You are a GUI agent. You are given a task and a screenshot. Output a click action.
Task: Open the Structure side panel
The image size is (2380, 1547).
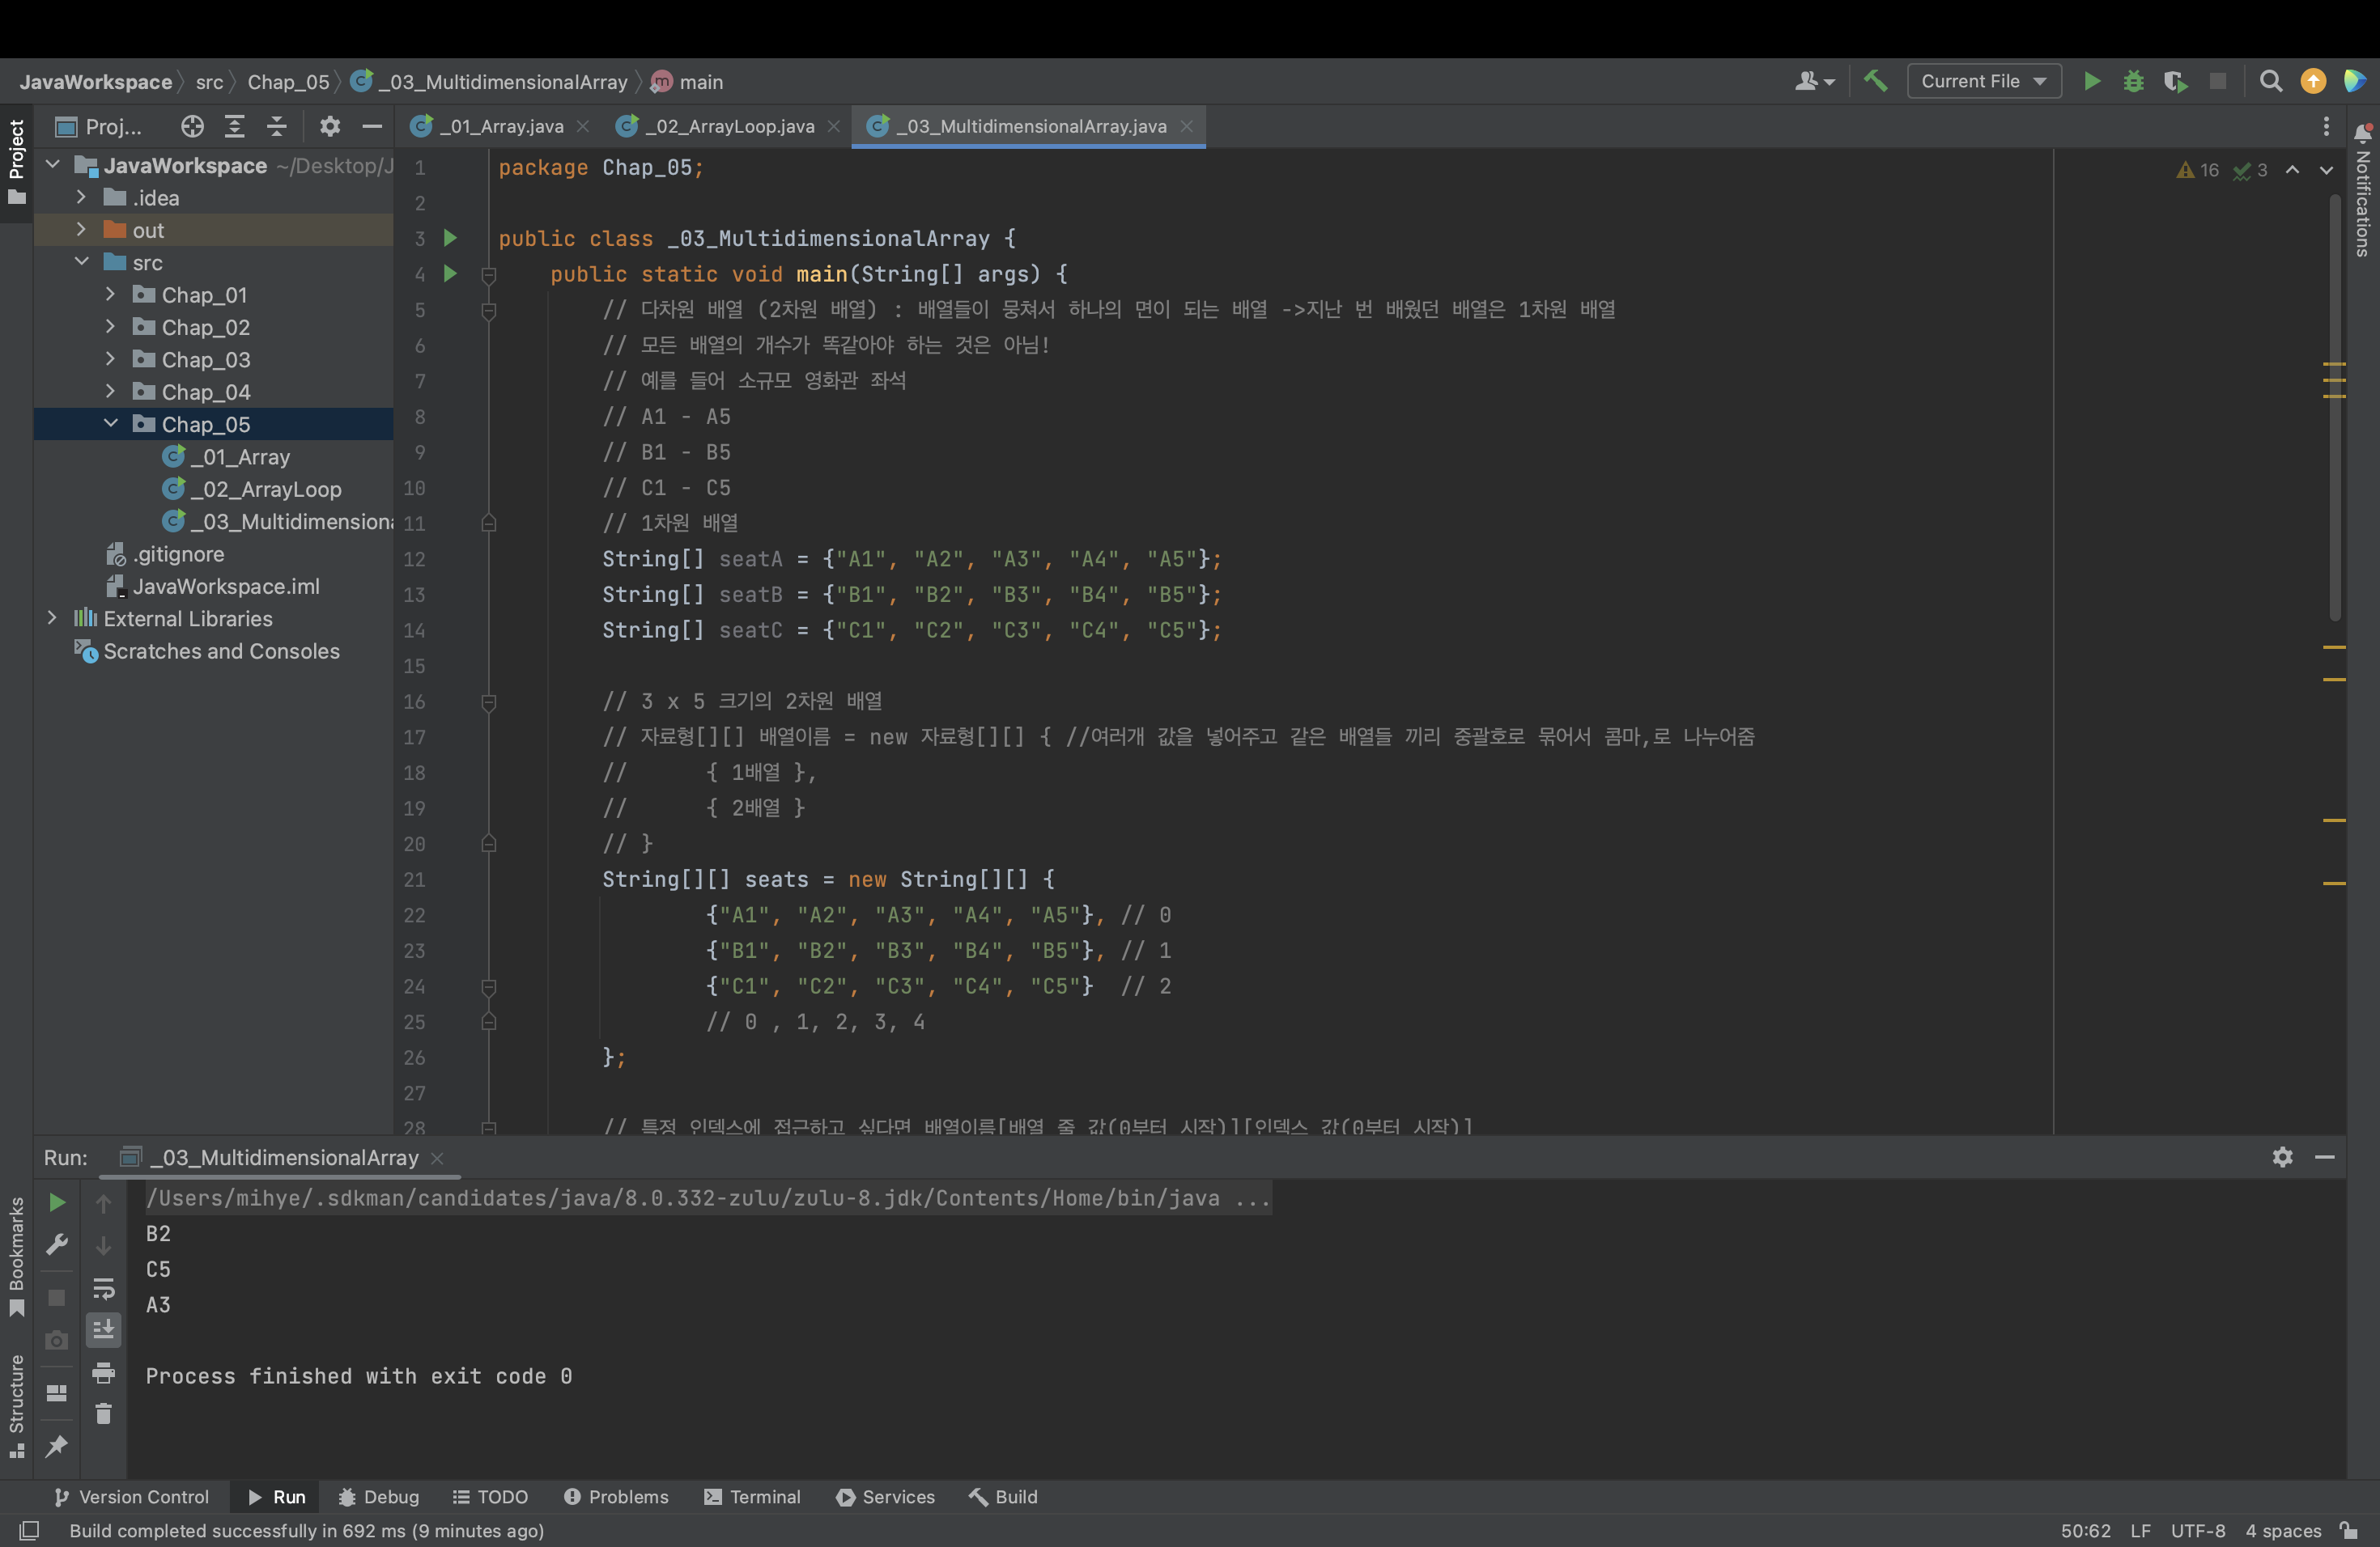click(17, 1406)
